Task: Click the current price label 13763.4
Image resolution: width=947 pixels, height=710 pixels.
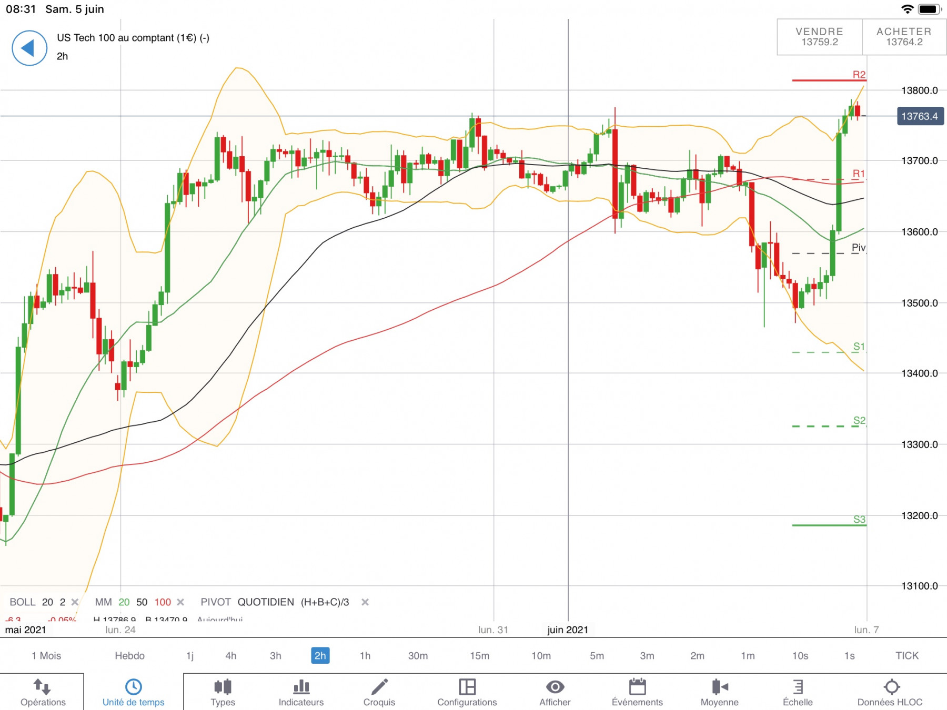Action: (x=920, y=116)
